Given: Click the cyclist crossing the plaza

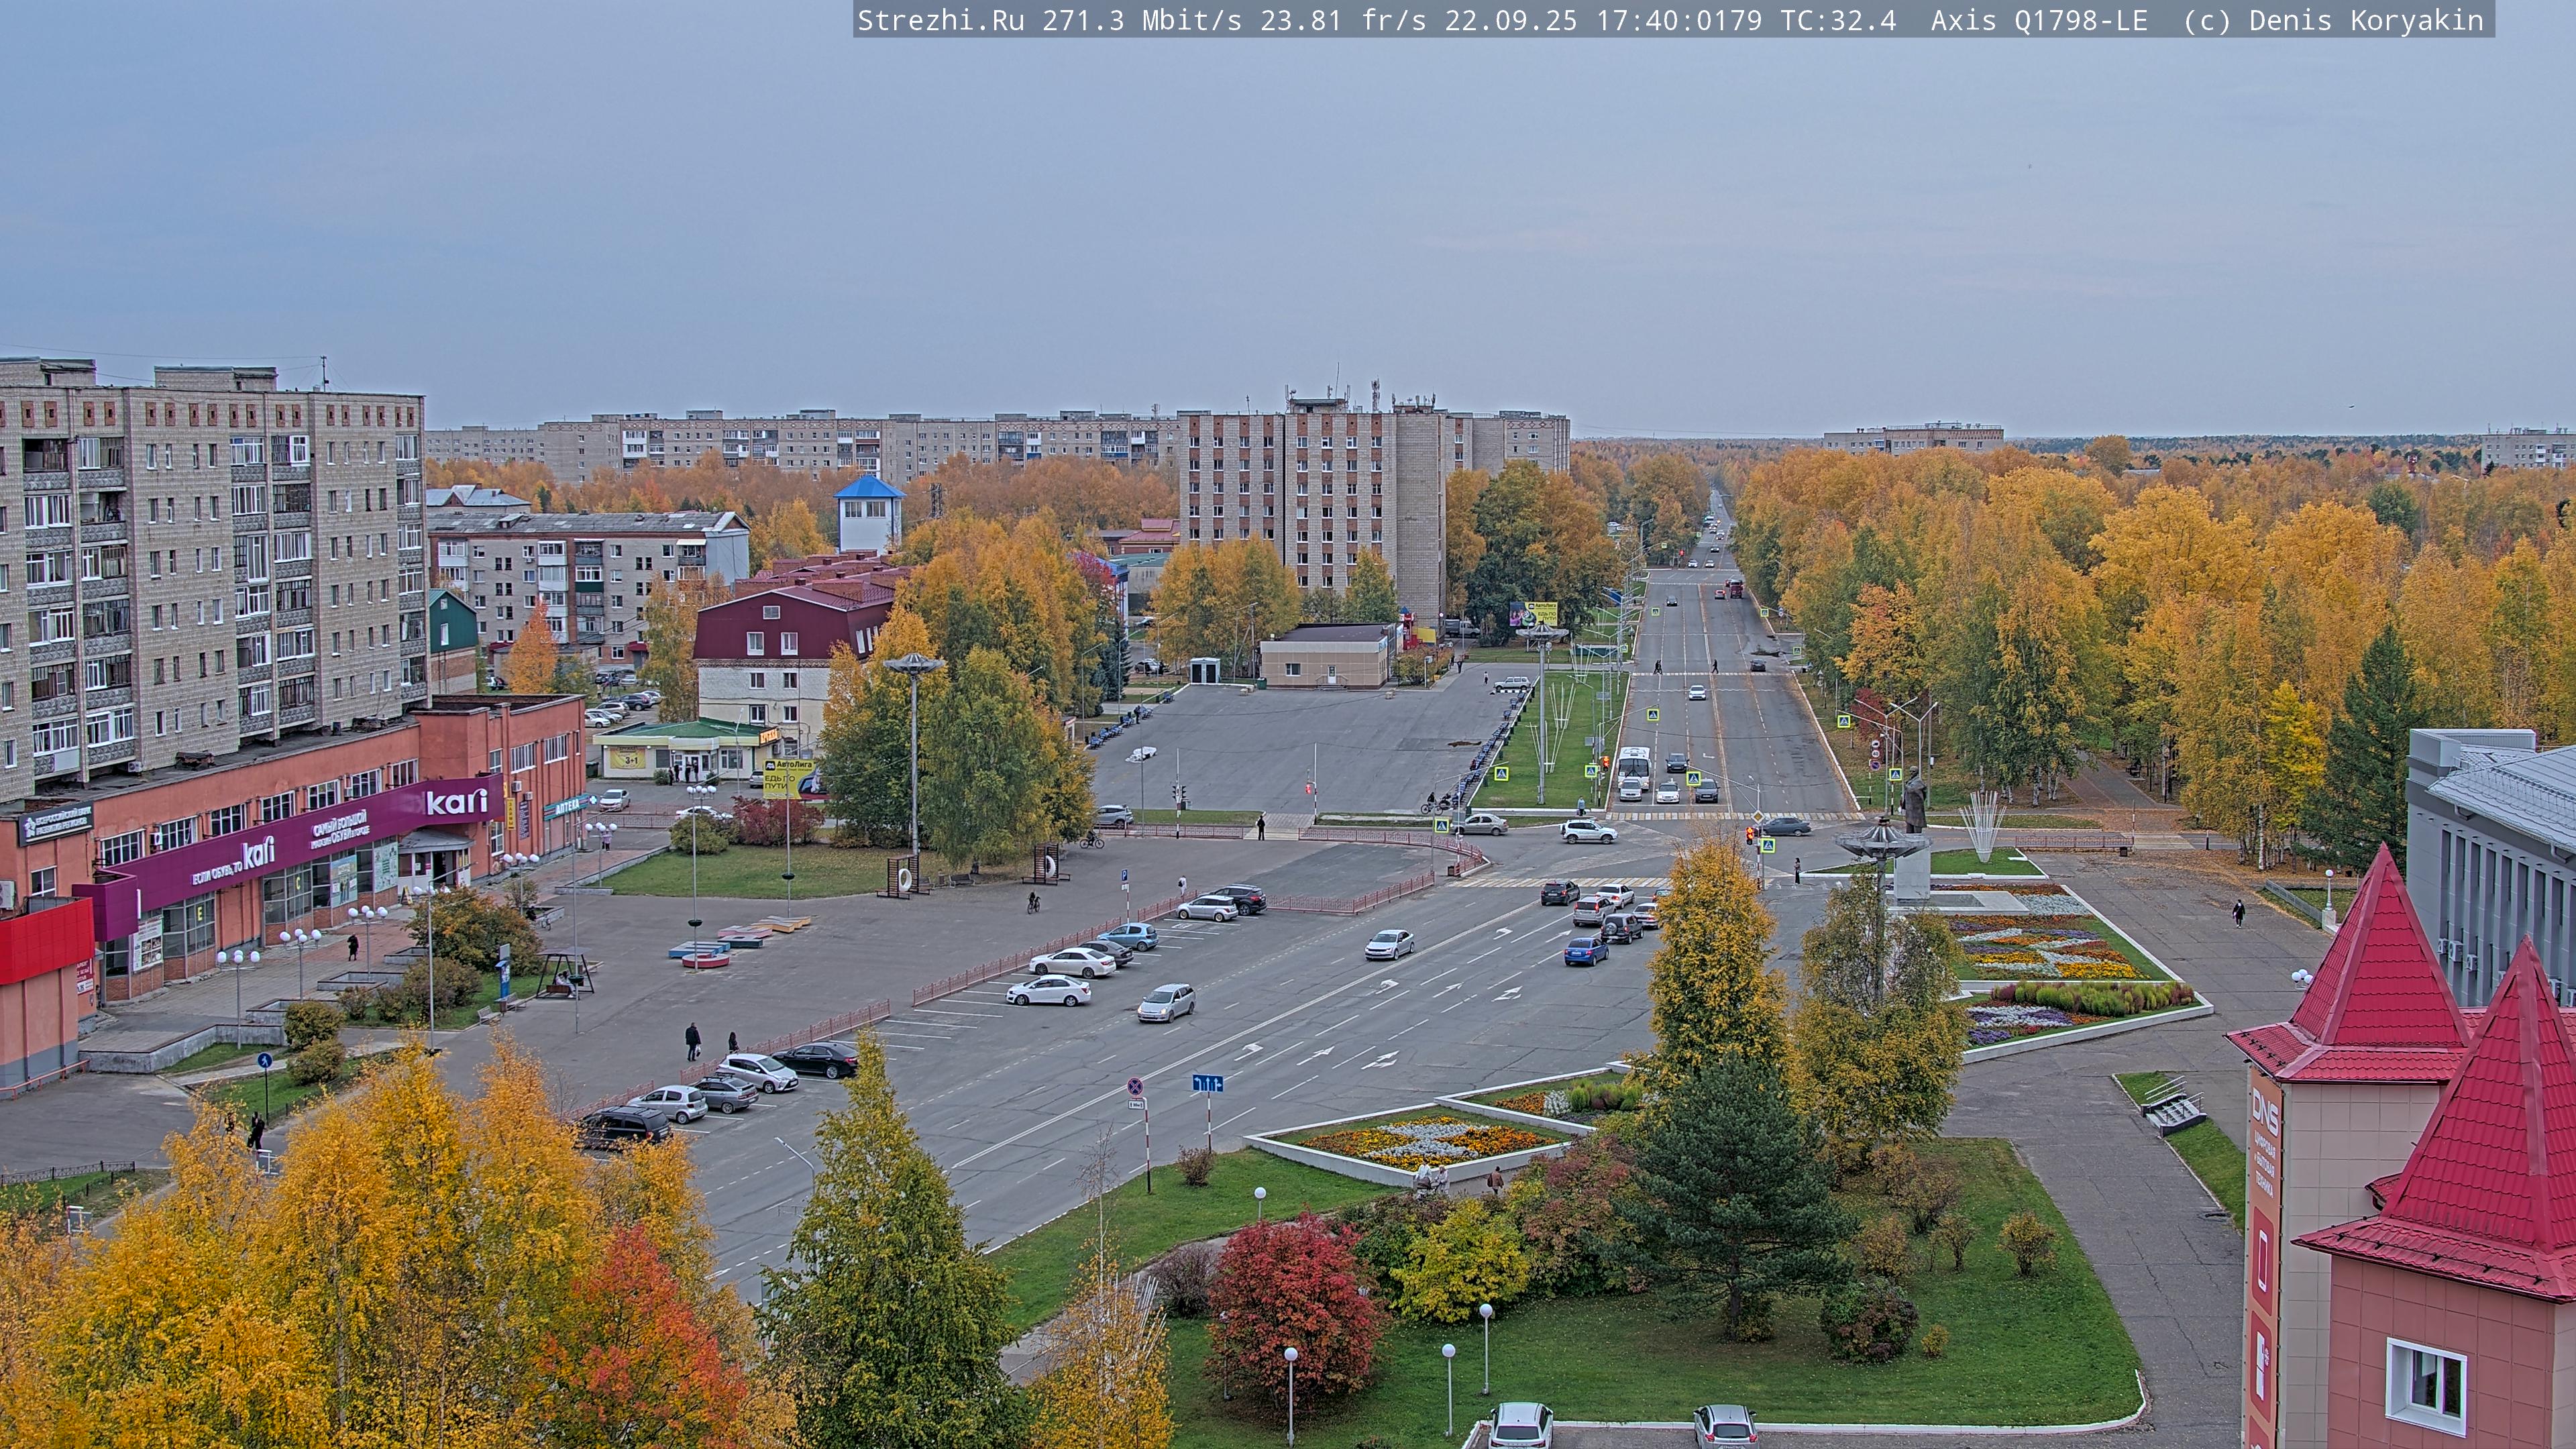Looking at the screenshot, I should [x=1033, y=903].
